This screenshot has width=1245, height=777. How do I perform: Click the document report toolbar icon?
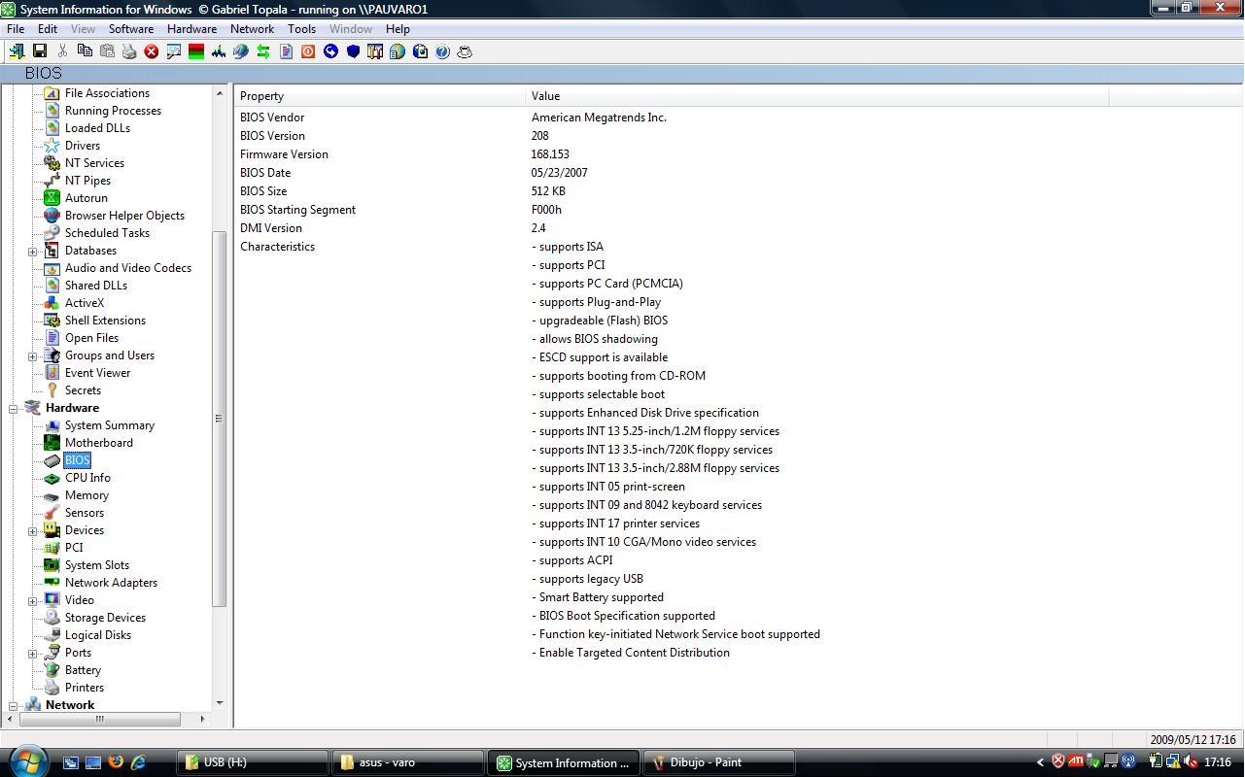(286, 51)
